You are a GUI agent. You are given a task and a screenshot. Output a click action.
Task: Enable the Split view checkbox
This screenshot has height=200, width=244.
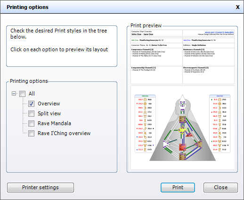(31, 113)
